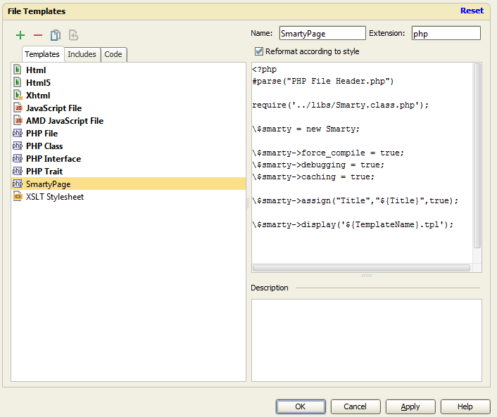The image size is (497, 417).
Task: Select the SmartyPage template row
Action: pos(128,184)
